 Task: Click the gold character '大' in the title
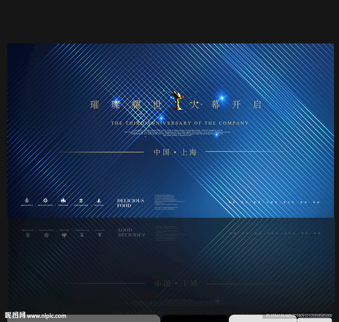194,105
